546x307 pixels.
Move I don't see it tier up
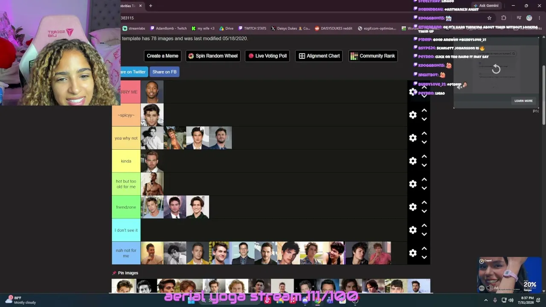[424, 226]
